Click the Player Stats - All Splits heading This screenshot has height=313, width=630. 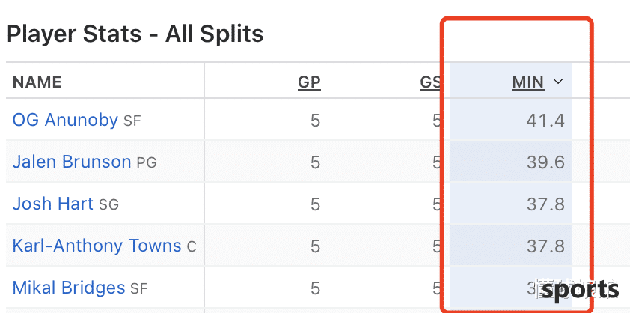tap(135, 34)
